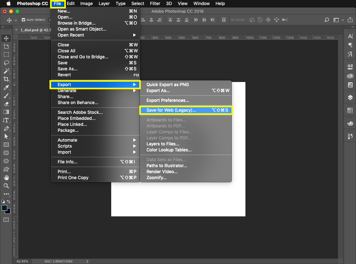
Task: Choose Zoomify... item
Action: pos(186,178)
